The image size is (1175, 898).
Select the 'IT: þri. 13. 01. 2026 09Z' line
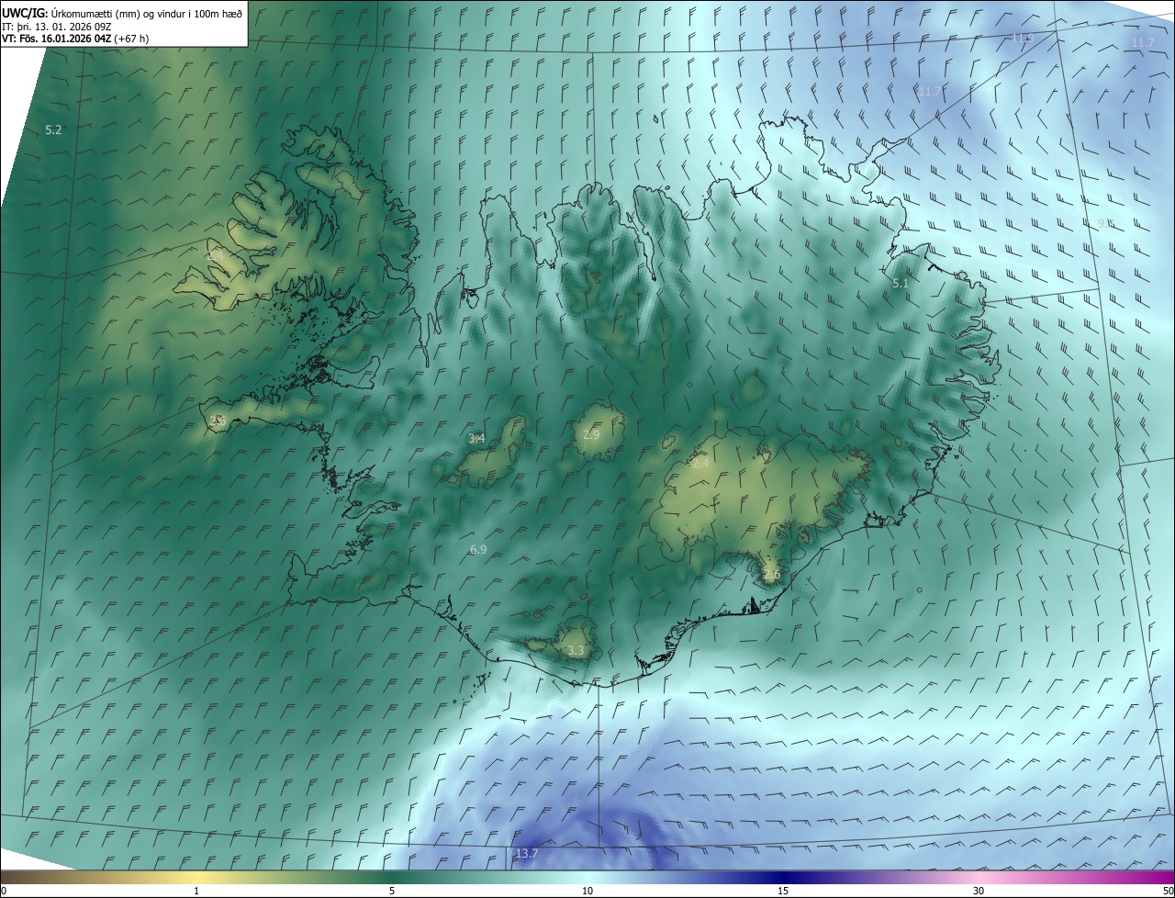coord(59,26)
